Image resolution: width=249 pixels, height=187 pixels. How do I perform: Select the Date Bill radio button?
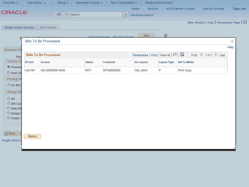[x=9, y=108]
